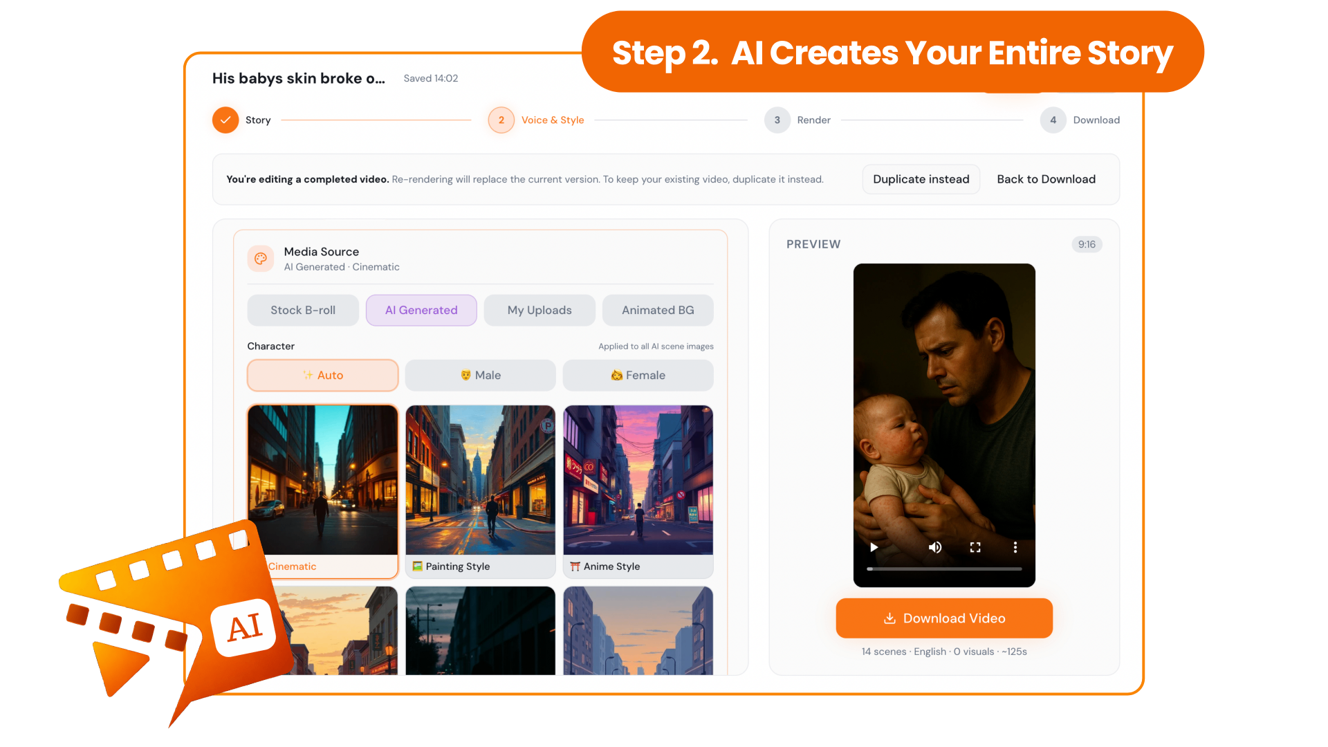Go to step 3 Render
The image size is (1328, 747).
pos(797,120)
